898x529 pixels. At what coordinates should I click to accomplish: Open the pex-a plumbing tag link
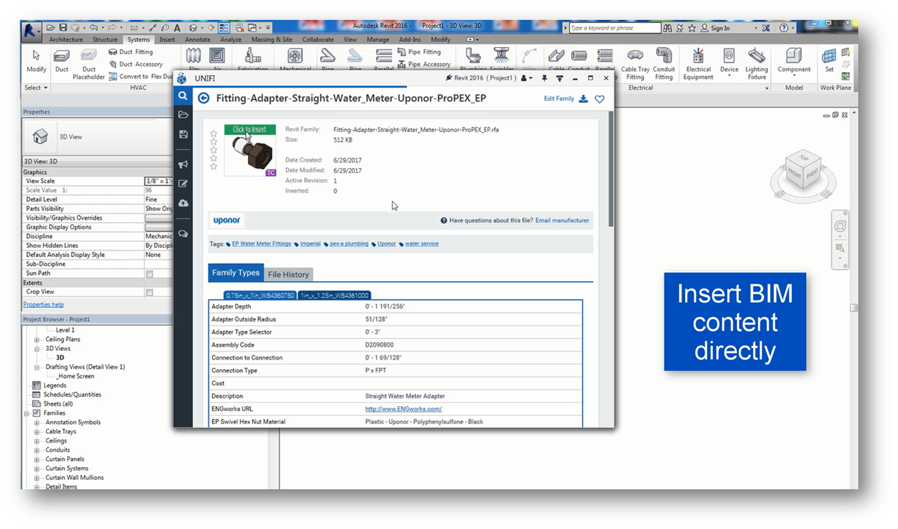pyautogui.click(x=349, y=244)
